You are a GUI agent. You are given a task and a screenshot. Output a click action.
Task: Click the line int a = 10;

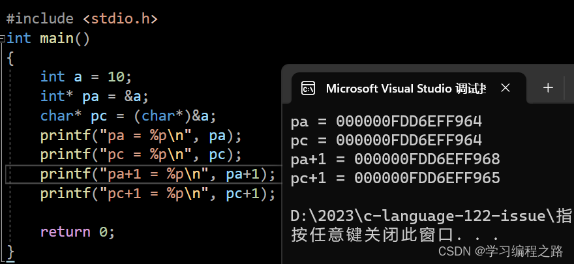85,77
